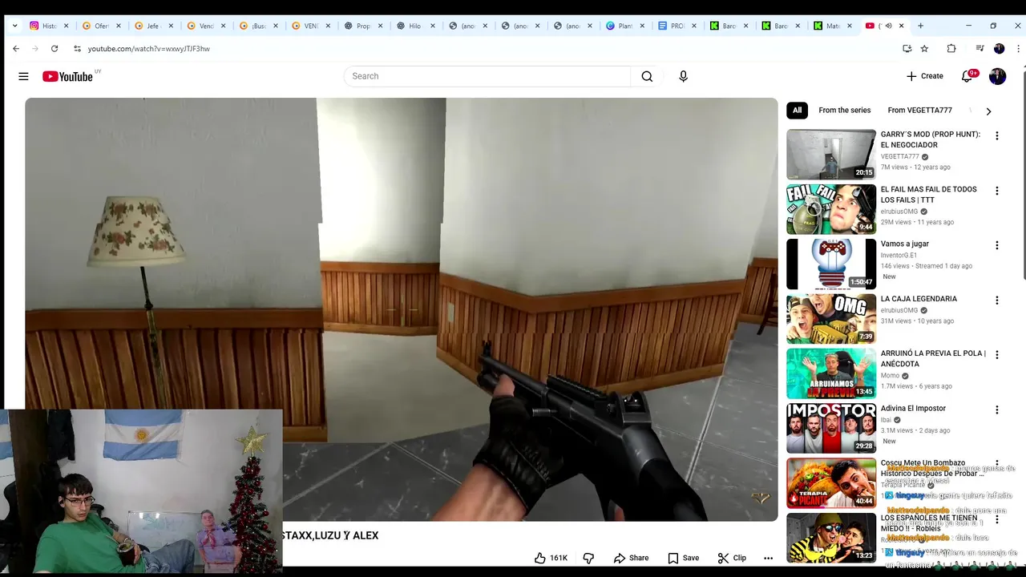
Task: Open the YouTube account avatar menu
Action: coord(997,76)
